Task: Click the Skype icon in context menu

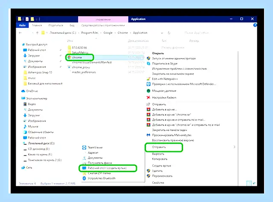Action: [148, 64]
